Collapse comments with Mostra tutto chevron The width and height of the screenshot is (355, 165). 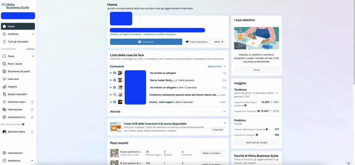(224, 67)
